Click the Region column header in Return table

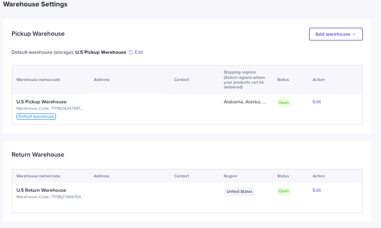point(230,175)
